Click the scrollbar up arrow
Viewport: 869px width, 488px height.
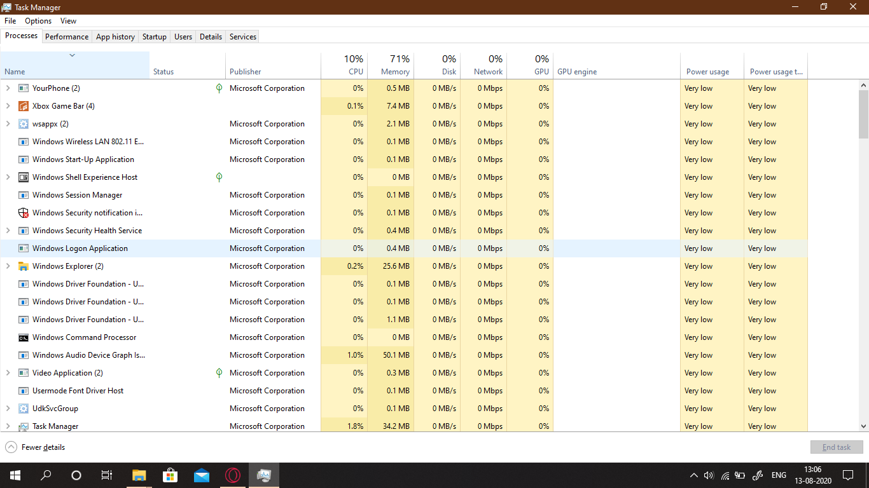pos(863,85)
